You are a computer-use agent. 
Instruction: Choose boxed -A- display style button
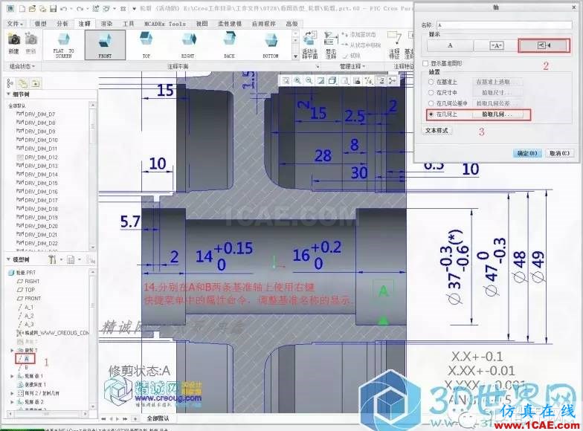(496, 46)
